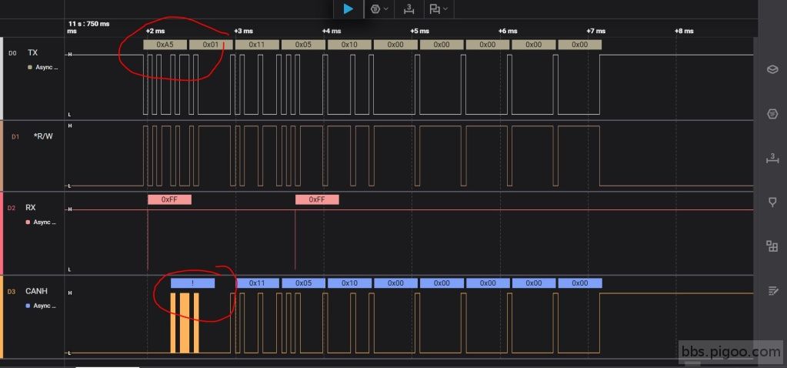Select the 0x05 decoded byte on TX
This screenshot has width=787, height=368.
[303, 45]
